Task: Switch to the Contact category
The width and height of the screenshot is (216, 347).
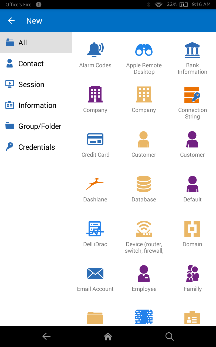Action: point(31,63)
